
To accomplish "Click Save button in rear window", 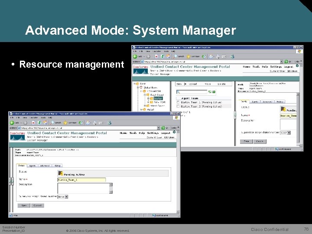I will coord(246,141).
